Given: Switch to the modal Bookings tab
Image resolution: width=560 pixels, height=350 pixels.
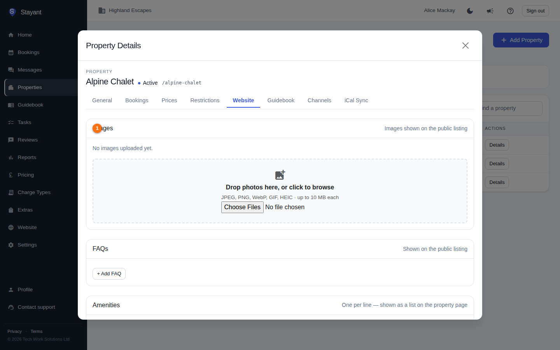Looking at the screenshot, I should click(x=137, y=100).
